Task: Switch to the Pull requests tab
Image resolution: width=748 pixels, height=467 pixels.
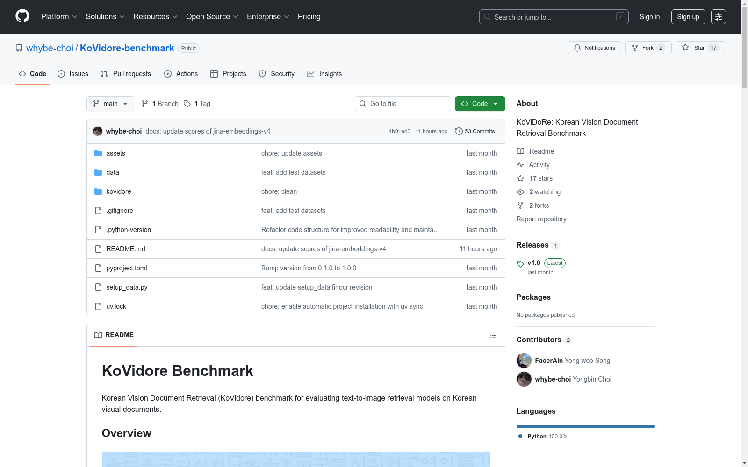Action: pyautogui.click(x=126, y=74)
